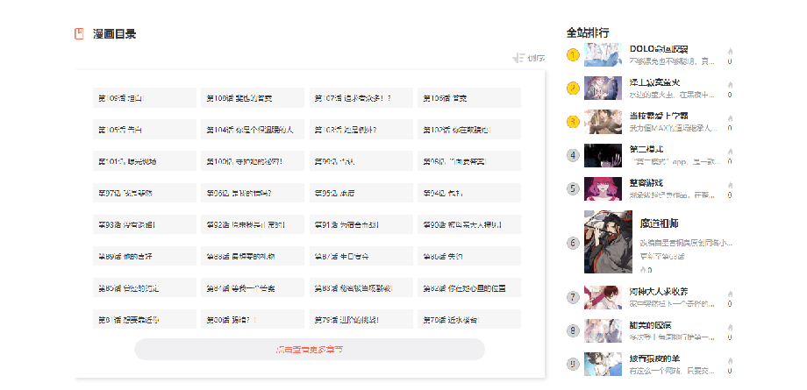Open the dark 第二模式 cover thumbnail
Viewport: 807px width, 390px height.
tap(603, 155)
